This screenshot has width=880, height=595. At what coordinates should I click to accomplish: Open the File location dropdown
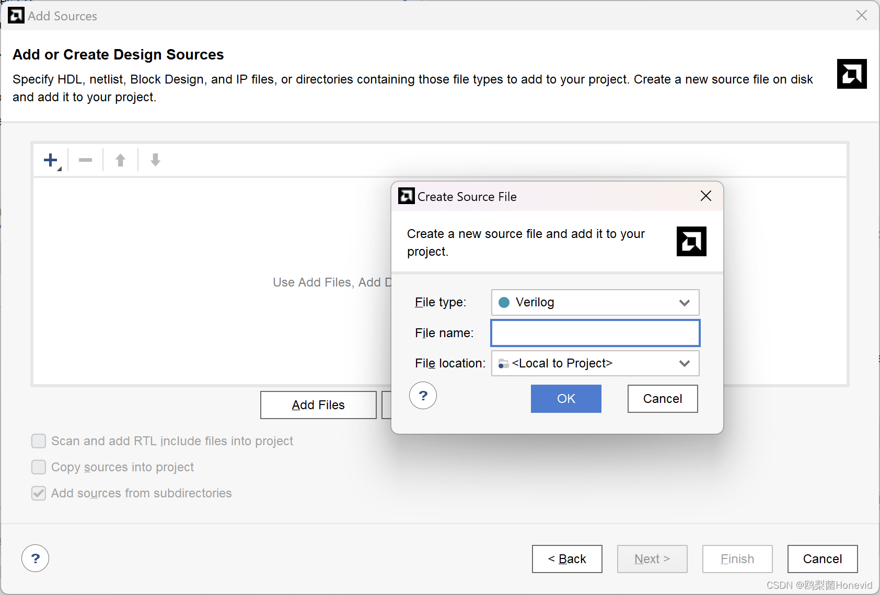pos(595,363)
